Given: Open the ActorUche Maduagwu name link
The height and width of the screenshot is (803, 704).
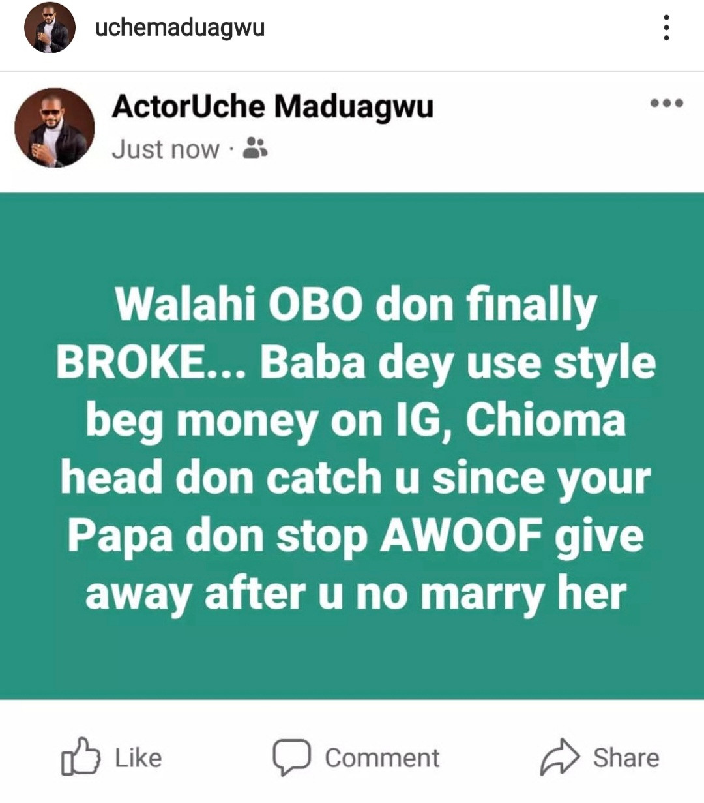Looking at the screenshot, I should [x=272, y=106].
